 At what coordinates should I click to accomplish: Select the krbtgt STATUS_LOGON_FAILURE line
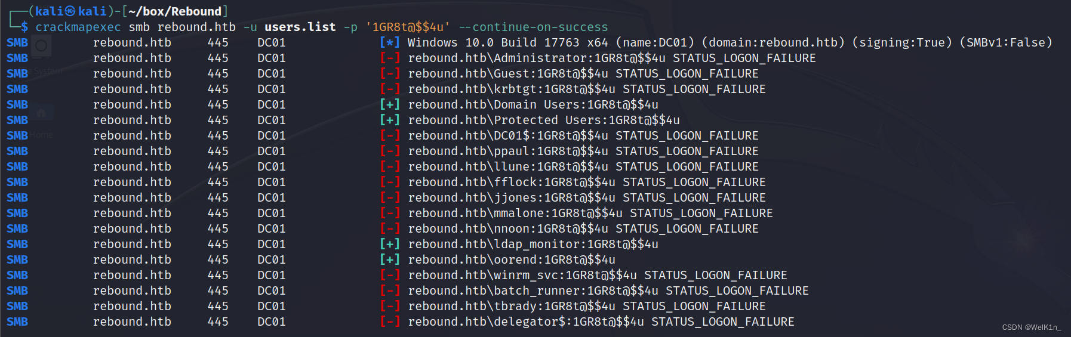(x=386, y=89)
